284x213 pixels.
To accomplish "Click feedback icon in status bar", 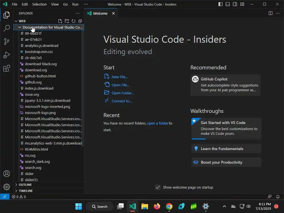I will point(270,197).
